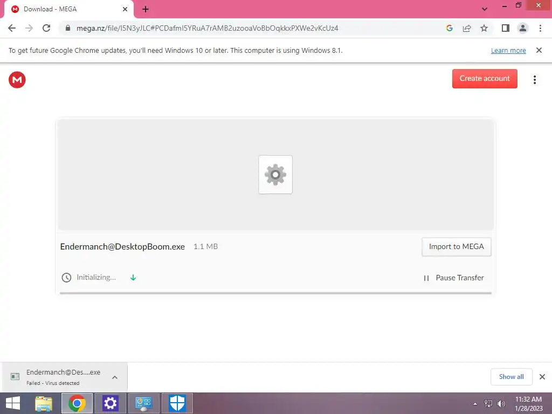Click Import to MEGA button

coord(456,247)
